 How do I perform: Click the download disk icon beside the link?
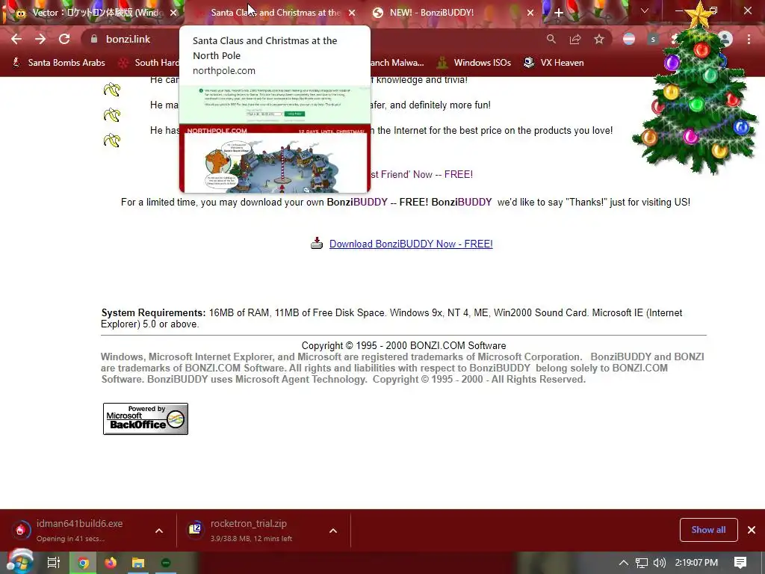pyautogui.click(x=317, y=243)
